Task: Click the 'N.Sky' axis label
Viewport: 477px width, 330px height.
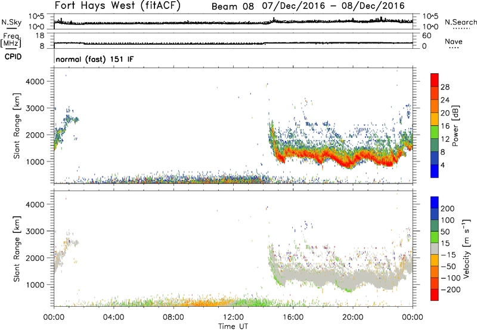Action: pos(11,22)
